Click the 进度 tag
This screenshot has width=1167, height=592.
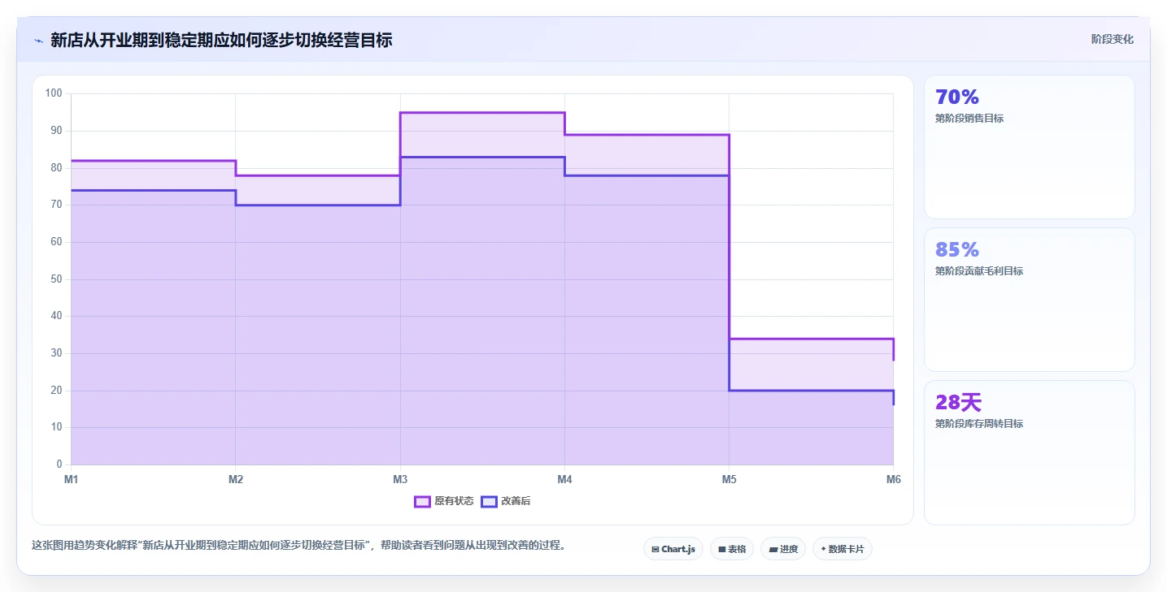click(783, 549)
